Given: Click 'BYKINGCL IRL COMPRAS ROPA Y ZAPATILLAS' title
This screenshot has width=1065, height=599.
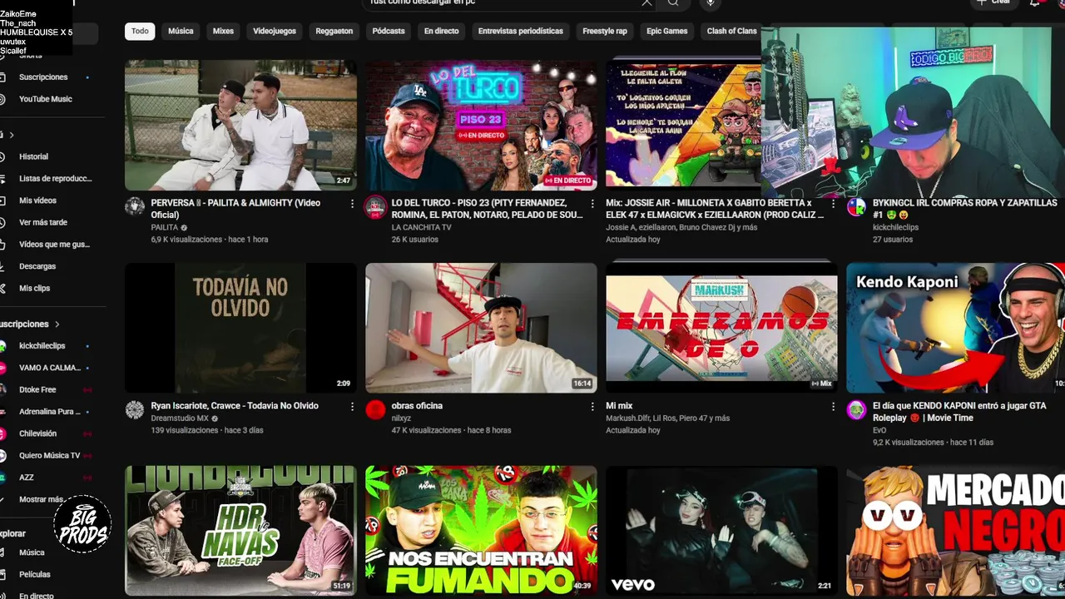Looking at the screenshot, I should click(x=964, y=209).
